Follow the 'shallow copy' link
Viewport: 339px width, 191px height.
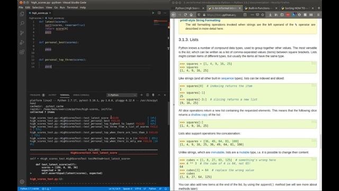point(199,115)
